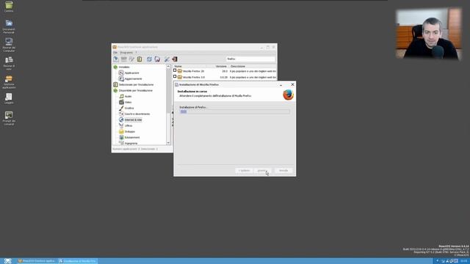The width and height of the screenshot is (470, 264).
Task: Click the ReactOS Start button
Action: [x=7, y=261]
